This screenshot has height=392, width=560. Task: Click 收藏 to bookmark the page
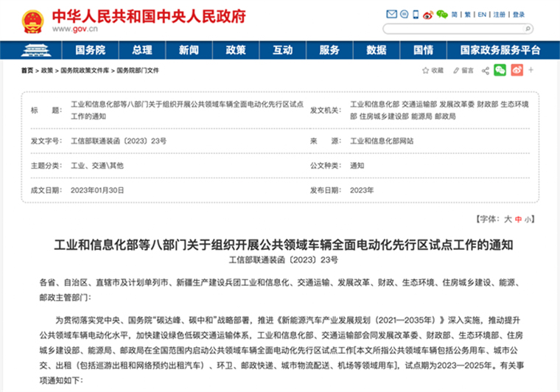point(433,71)
